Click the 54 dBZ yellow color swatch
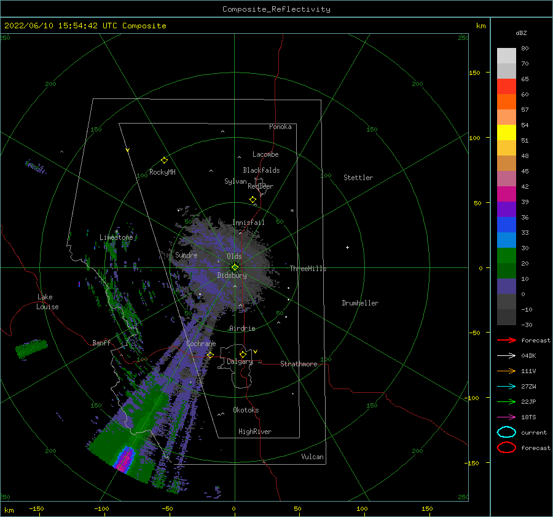This screenshot has height=517, width=553. [506, 133]
